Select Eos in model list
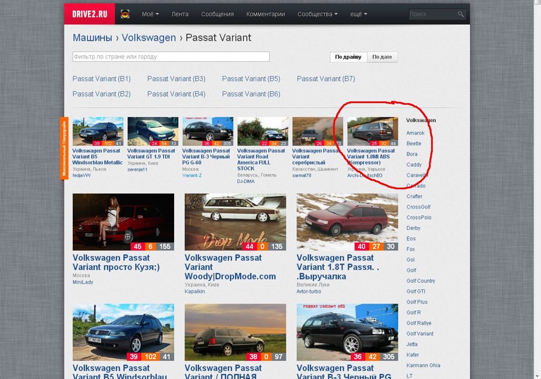This screenshot has height=379, width=541. [x=411, y=239]
